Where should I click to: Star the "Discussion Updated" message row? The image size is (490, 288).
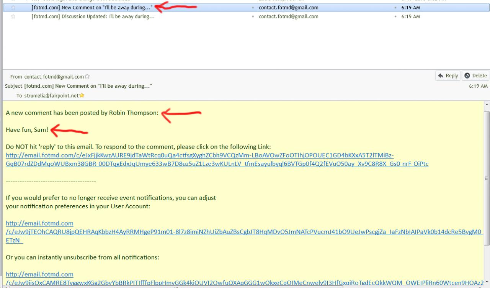tap(13, 16)
